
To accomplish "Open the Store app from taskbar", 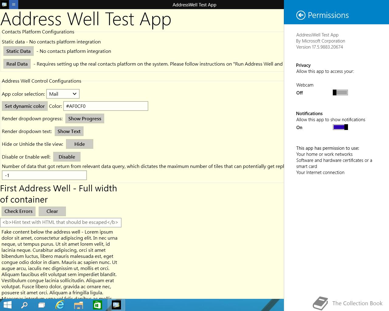I will (97, 305).
